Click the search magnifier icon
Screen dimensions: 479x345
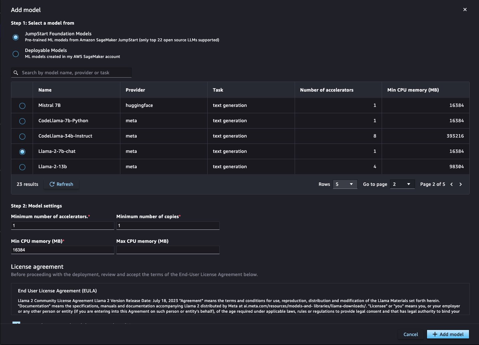click(x=16, y=73)
